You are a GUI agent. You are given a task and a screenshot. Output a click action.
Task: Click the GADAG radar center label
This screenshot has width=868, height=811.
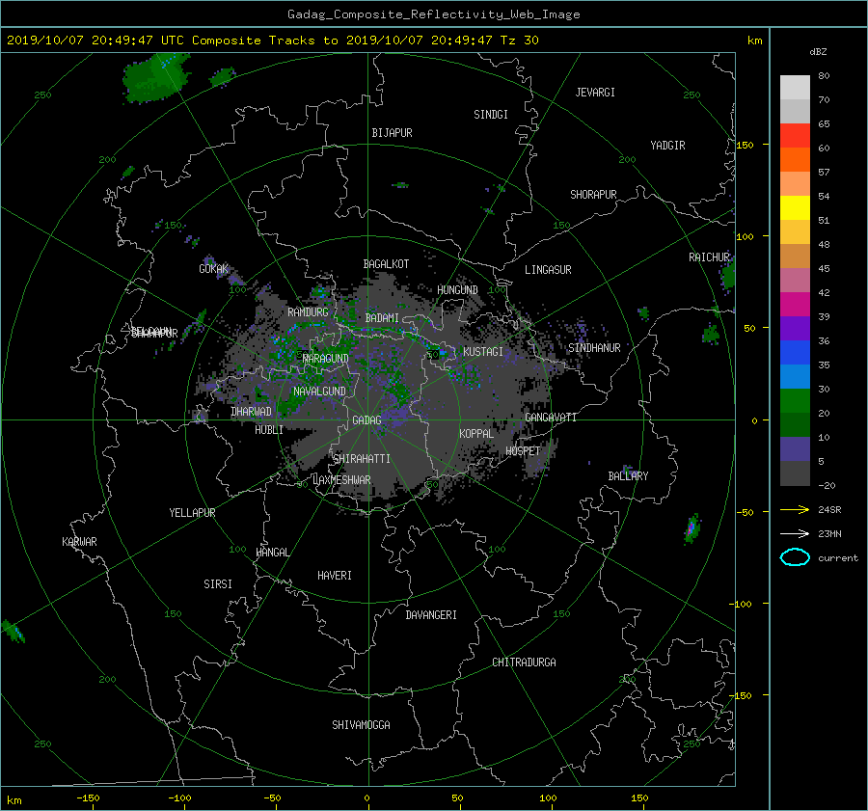coord(367,420)
